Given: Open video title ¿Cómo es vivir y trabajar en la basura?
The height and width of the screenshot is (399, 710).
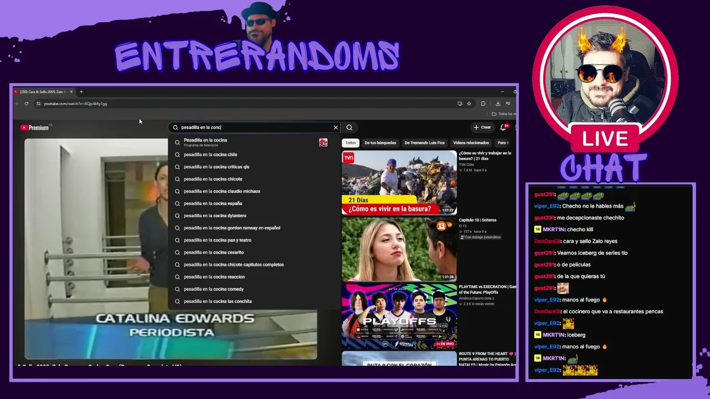Looking at the screenshot, I should point(485,156).
